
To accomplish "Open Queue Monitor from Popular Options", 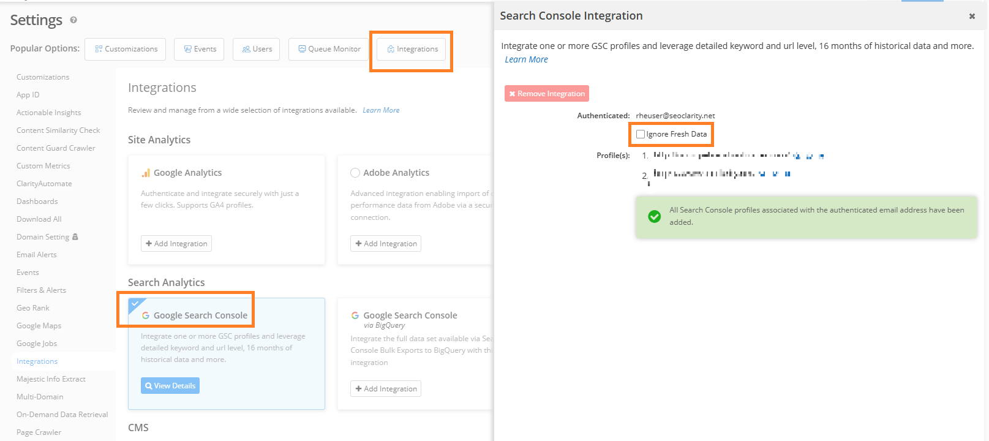I will [x=329, y=49].
